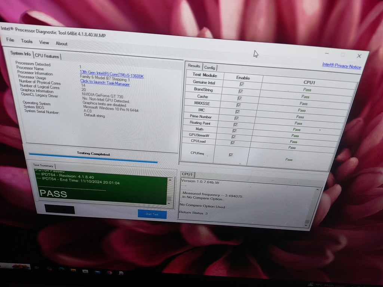Toggle the Cache enable checkbox
The image size is (383, 287).
239,98
